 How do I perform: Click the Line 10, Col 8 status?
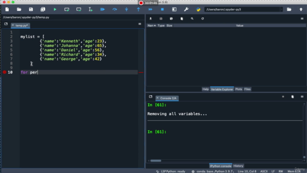tap(247, 172)
